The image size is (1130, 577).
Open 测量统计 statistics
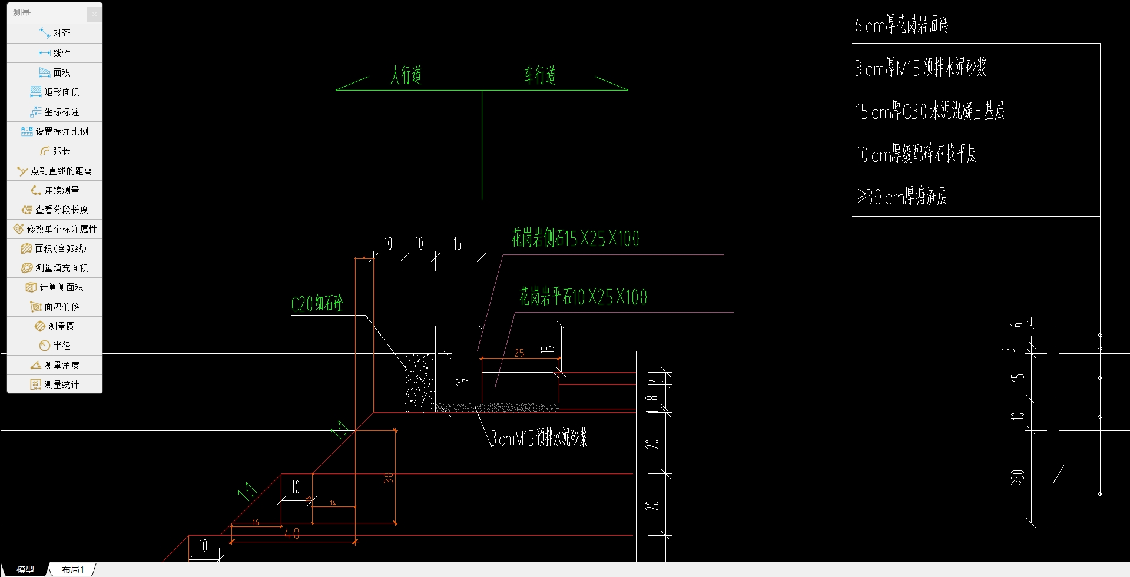click(x=55, y=384)
